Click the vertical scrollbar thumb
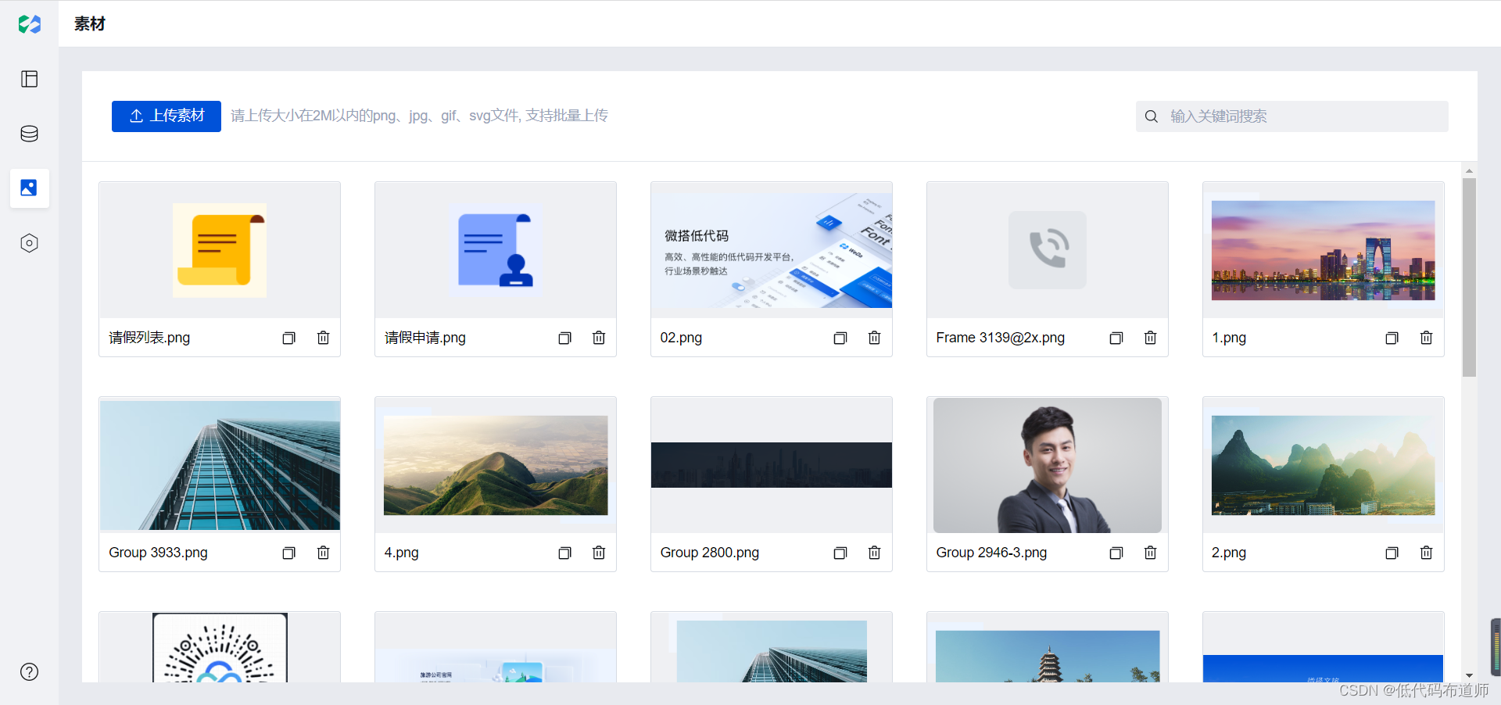This screenshot has height=705, width=1501. 1469,277
